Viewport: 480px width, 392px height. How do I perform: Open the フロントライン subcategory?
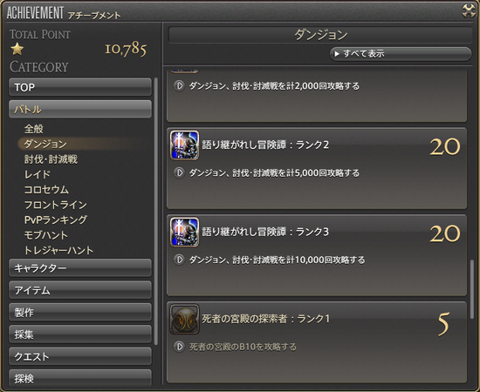(55, 205)
